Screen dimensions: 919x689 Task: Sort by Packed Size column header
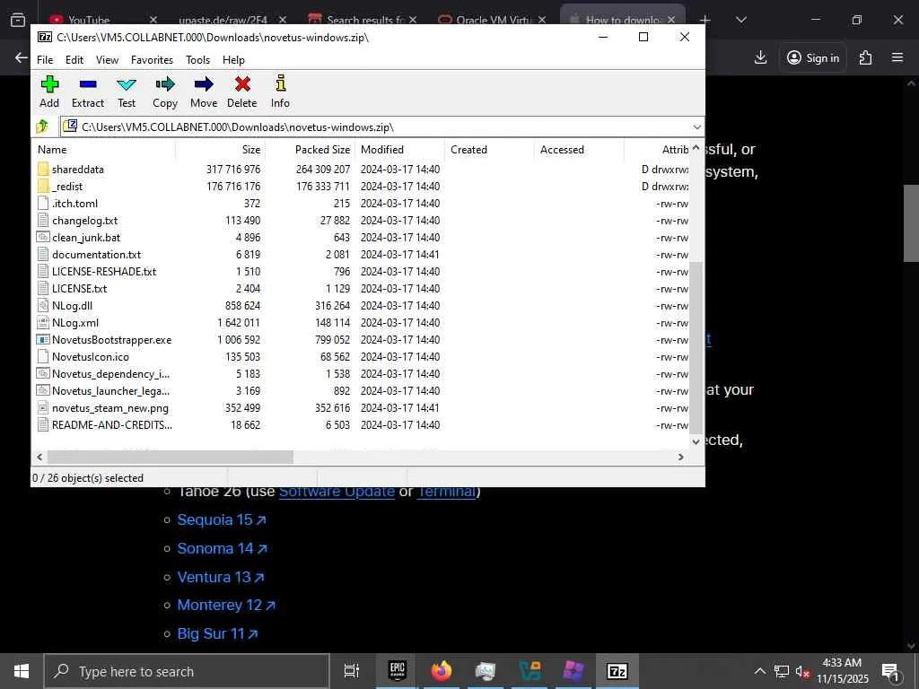click(310, 150)
